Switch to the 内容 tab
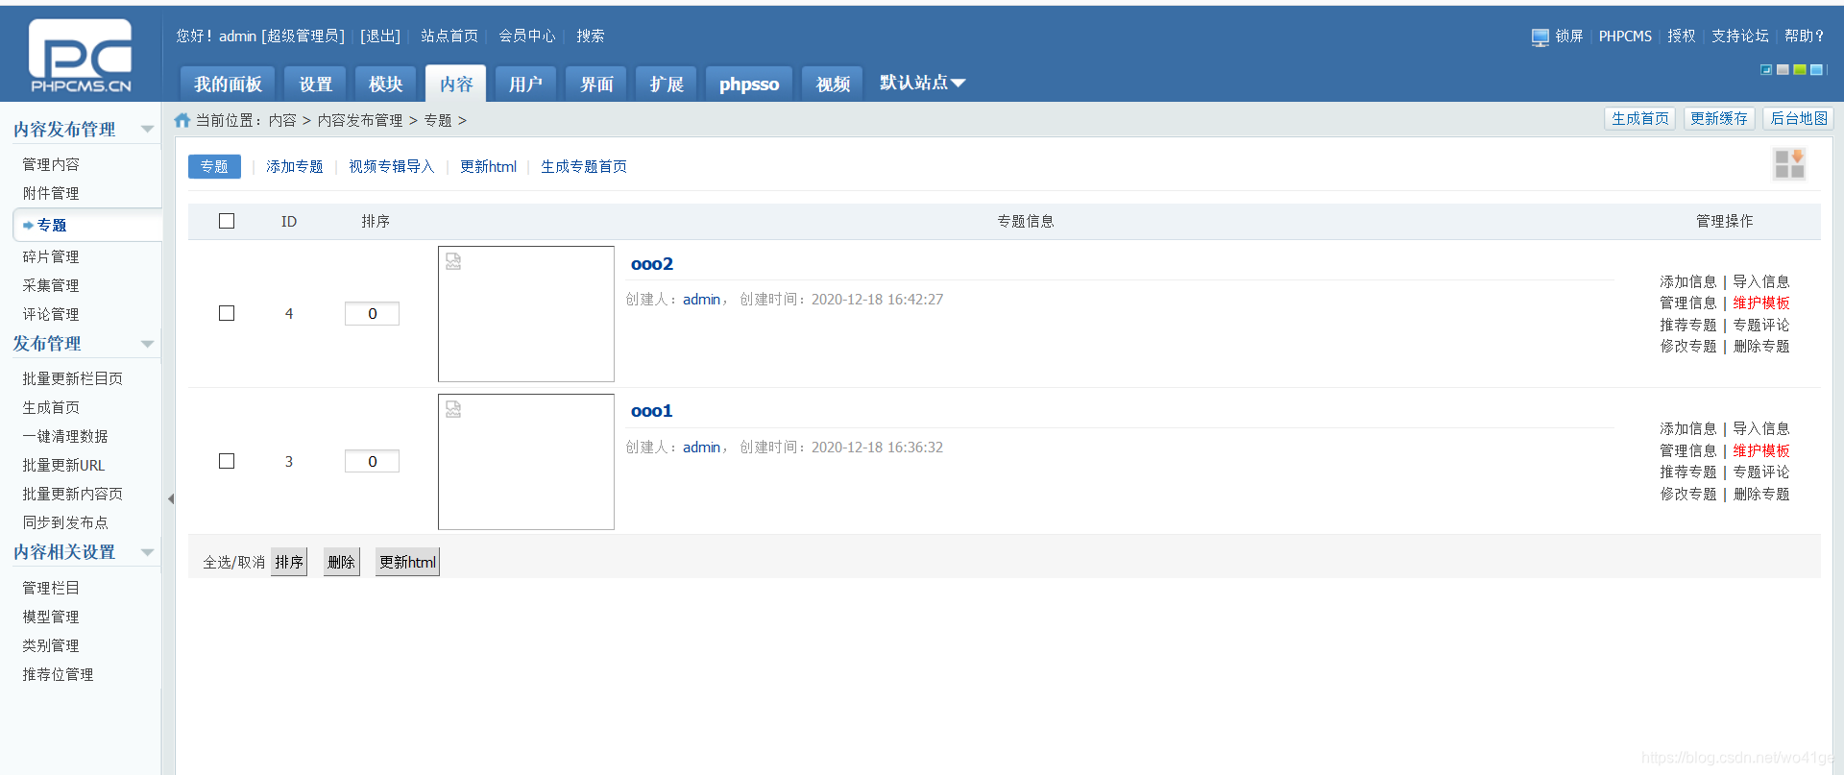1844x775 pixels. [x=456, y=84]
